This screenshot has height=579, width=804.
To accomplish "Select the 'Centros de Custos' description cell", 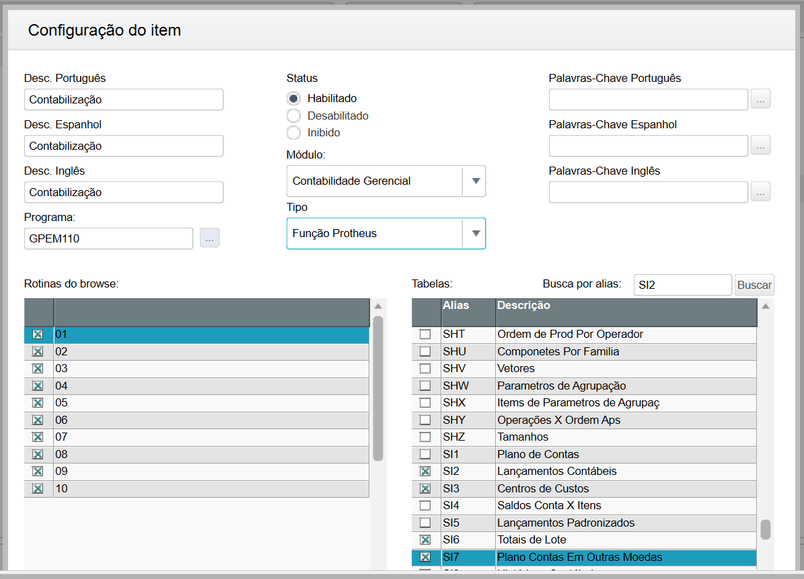I will 626,489.
